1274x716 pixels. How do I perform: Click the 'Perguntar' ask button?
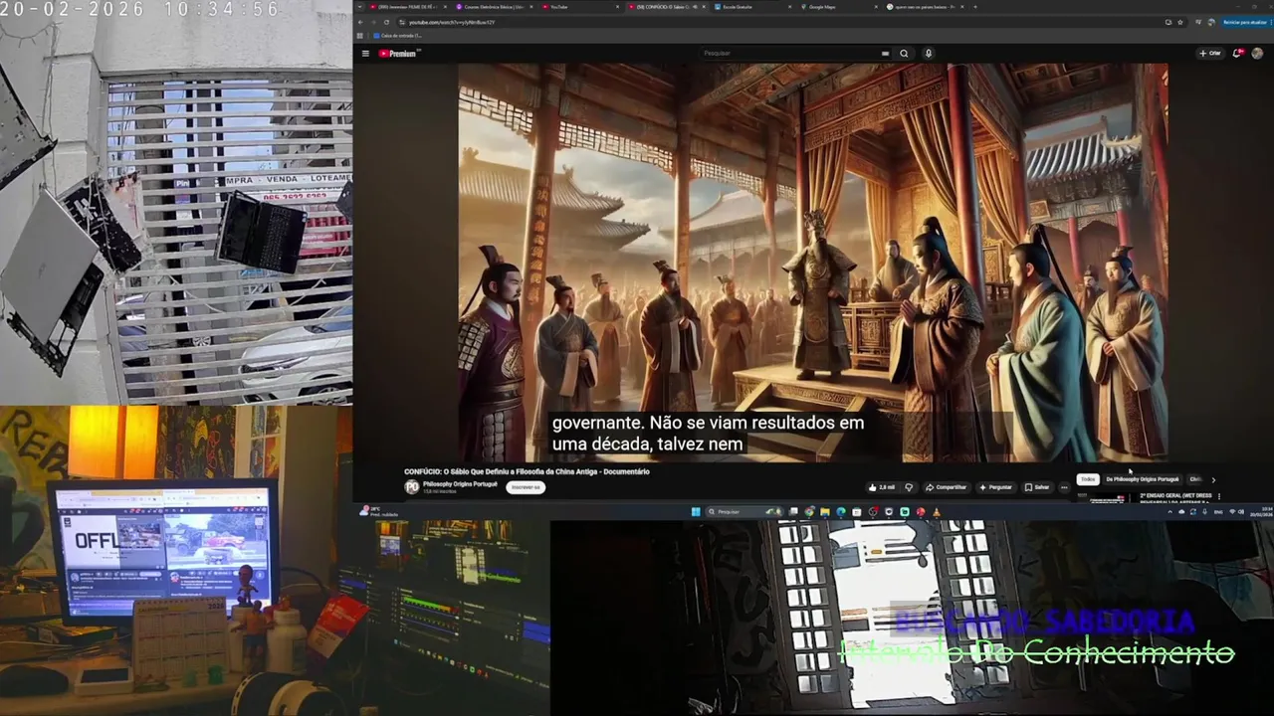coord(995,487)
